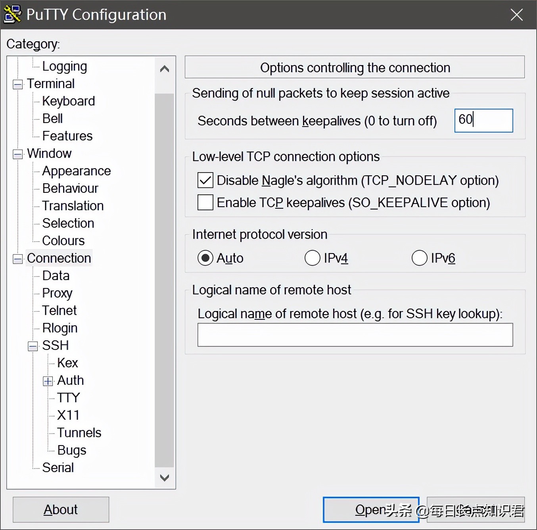The height and width of the screenshot is (530, 537).
Task: Collapse the Window tree node
Action: [x=18, y=154]
